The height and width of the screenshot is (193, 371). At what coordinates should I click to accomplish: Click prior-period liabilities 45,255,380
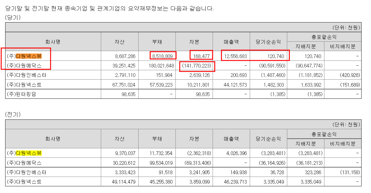coord(161,182)
